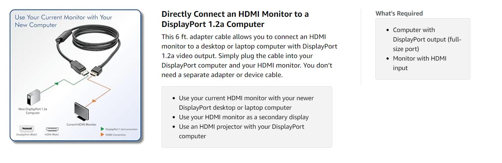Viewport: 502px width, 163px height.
Task: Click the orange HDMI Connection legend arrow
Action: tap(102, 134)
